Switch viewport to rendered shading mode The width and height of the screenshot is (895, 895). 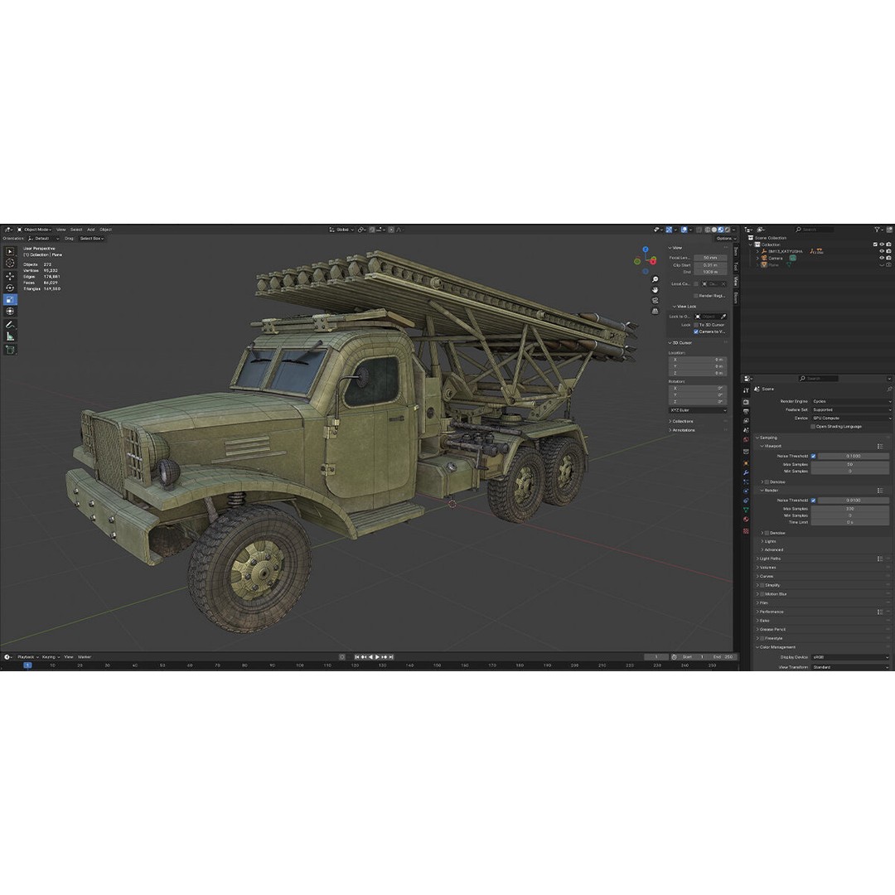click(x=726, y=230)
